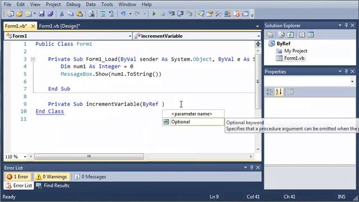Click the Error List toolbar icon
The height and width of the screenshot is (202, 359).
(x=237, y=14)
